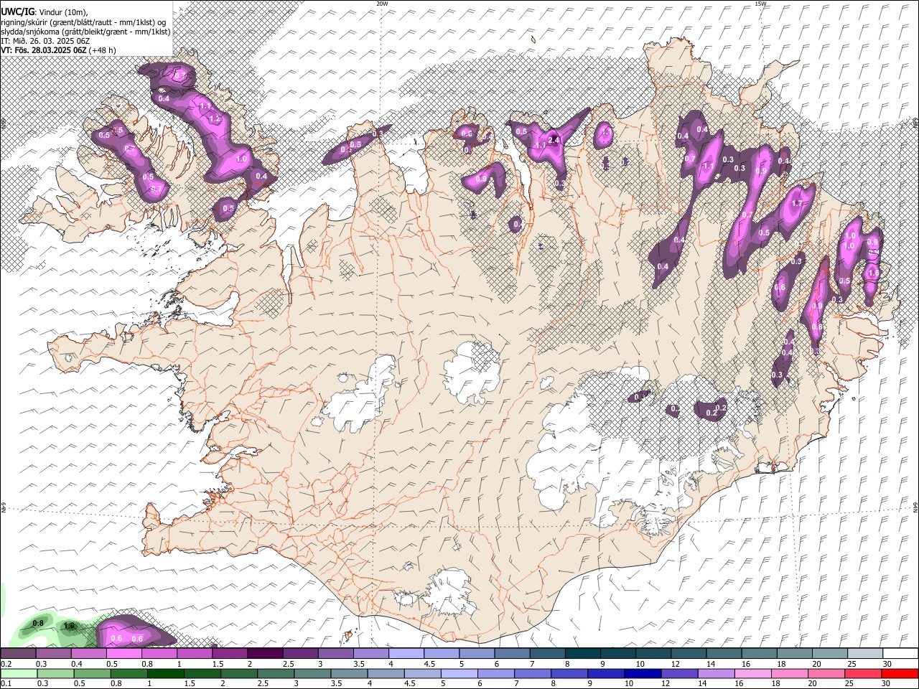Image resolution: width=919 pixels, height=689 pixels.
Task: Select pale grey top-row swatch between 25 and 30
Action: pyautogui.click(x=864, y=654)
